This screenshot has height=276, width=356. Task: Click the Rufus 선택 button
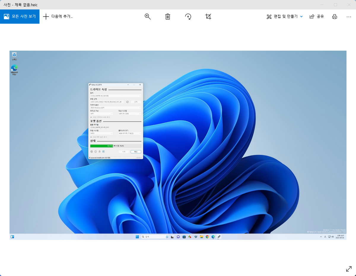click(136, 102)
